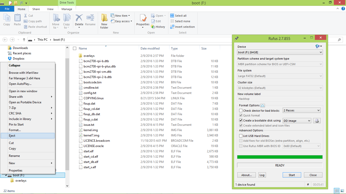Click the Edit ribbon item

point(156,21)
